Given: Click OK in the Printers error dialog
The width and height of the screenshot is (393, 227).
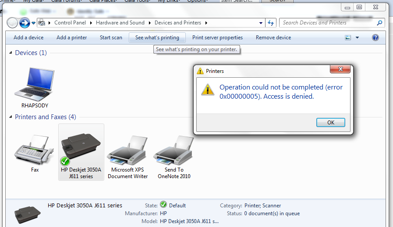Looking at the screenshot, I should click(x=331, y=122).
